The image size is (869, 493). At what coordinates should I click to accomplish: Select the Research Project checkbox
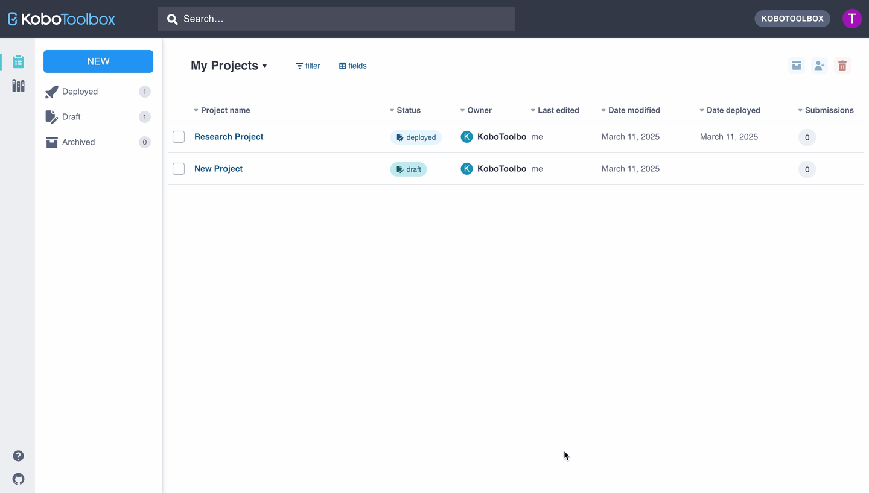pos(179,137)
